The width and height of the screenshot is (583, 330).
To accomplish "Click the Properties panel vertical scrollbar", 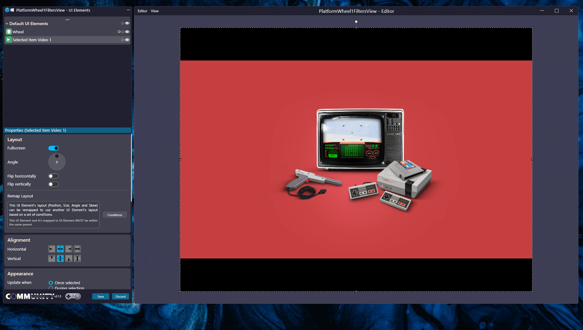I will [x=131, y=168].
